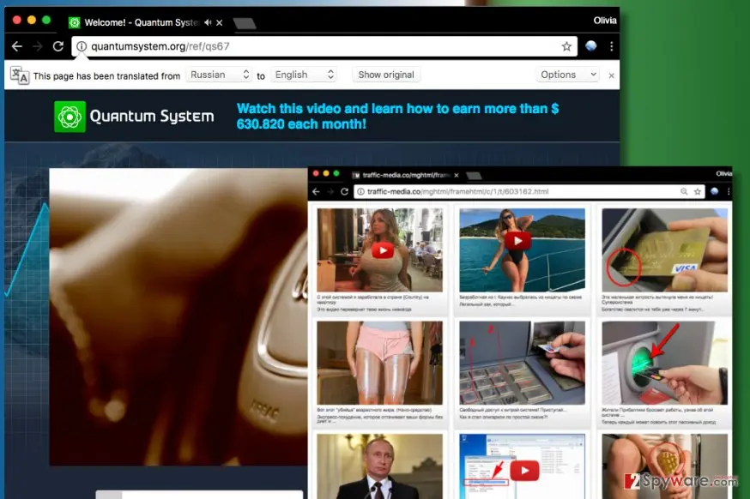This screenshot has height=499, width=750.
Task: Go back in the traffic-media window
Action: 316,192
